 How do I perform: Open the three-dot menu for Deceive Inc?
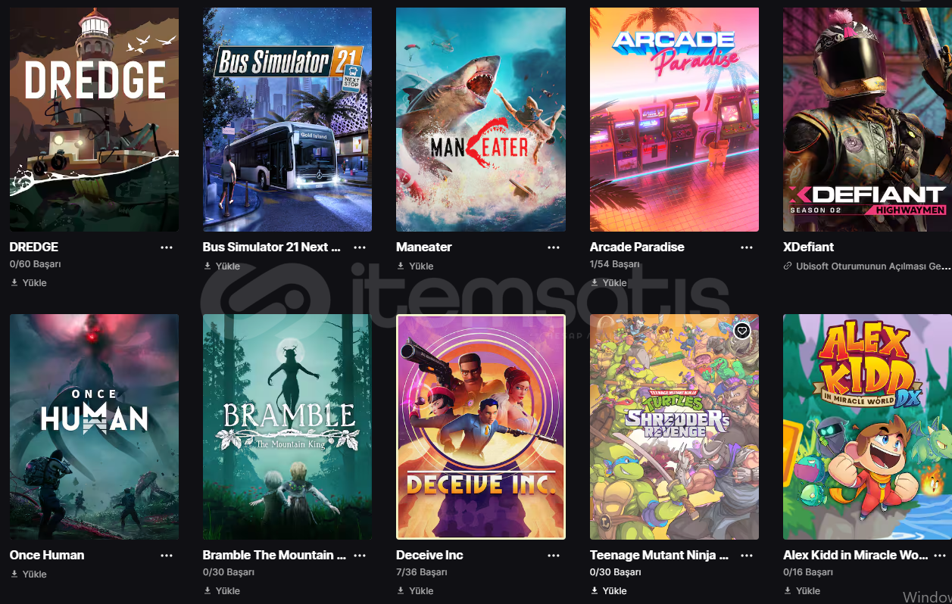coord(554,556)
